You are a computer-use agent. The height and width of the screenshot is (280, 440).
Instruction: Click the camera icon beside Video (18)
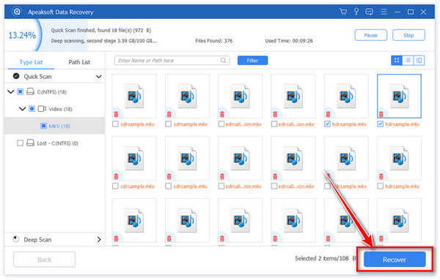[42, 109]
